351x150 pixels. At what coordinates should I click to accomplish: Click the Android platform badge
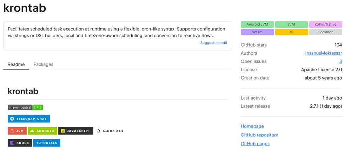coord(42,131)
